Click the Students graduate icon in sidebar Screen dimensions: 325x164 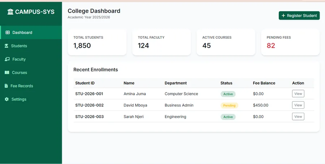(x=6, y=46)
